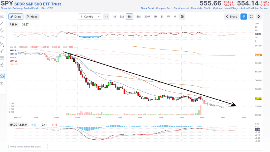Click the blue diamond premium icon

tap(244, 17)
